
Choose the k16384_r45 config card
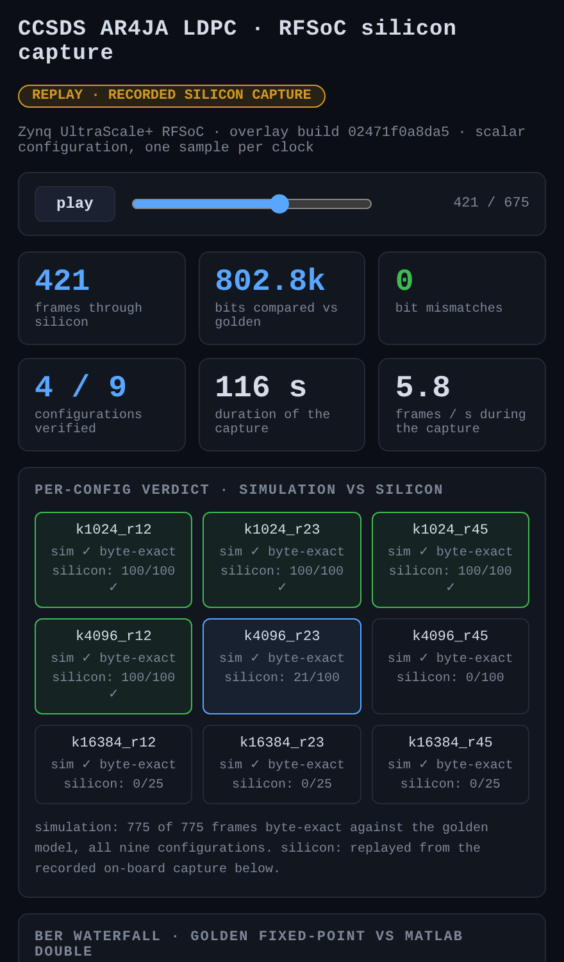tap(451, 764)
